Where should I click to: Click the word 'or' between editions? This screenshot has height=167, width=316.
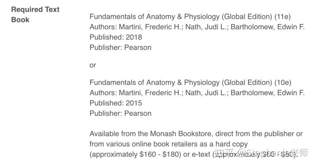[x=93, y=65]
